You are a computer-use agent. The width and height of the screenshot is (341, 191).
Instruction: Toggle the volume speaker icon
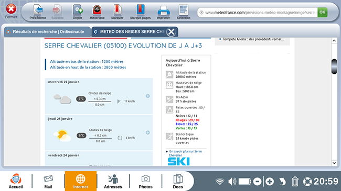(232, 182)
